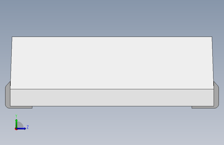This screenshot has width=224, height=145.
Task: Select the edge between top and front faces
Action: (x=112, y=89)
